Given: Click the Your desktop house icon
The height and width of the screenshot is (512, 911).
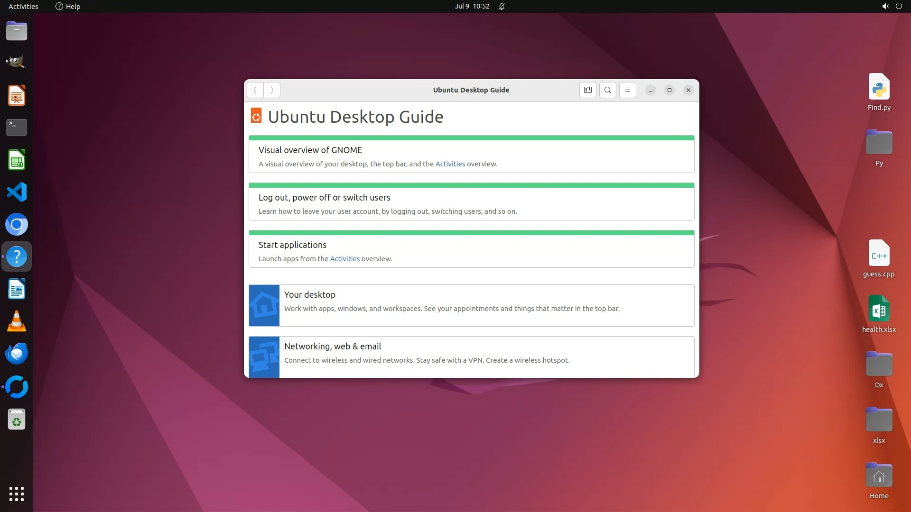Looking at the screenshot, I should tap(264, 305).
